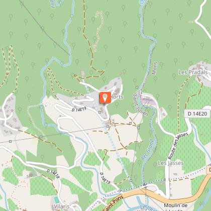
Task: Select the Moulin de place label
Action: [x=175, y=205]
